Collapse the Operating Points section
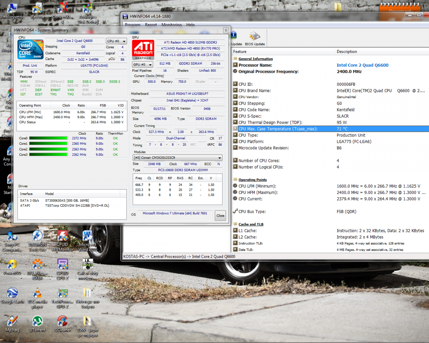429x343 pixels. tap(235, 180)
